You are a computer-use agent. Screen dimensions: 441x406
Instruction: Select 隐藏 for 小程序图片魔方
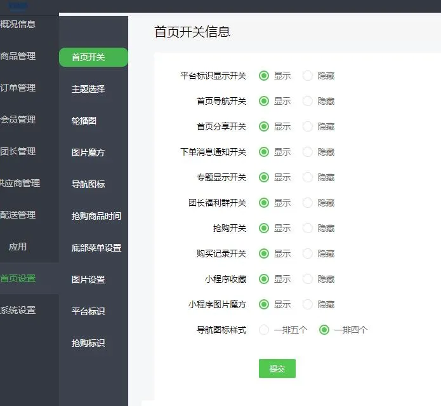(307, 304)
